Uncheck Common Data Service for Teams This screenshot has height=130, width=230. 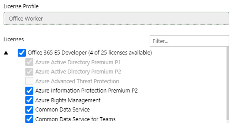click(x=29, y=119)
